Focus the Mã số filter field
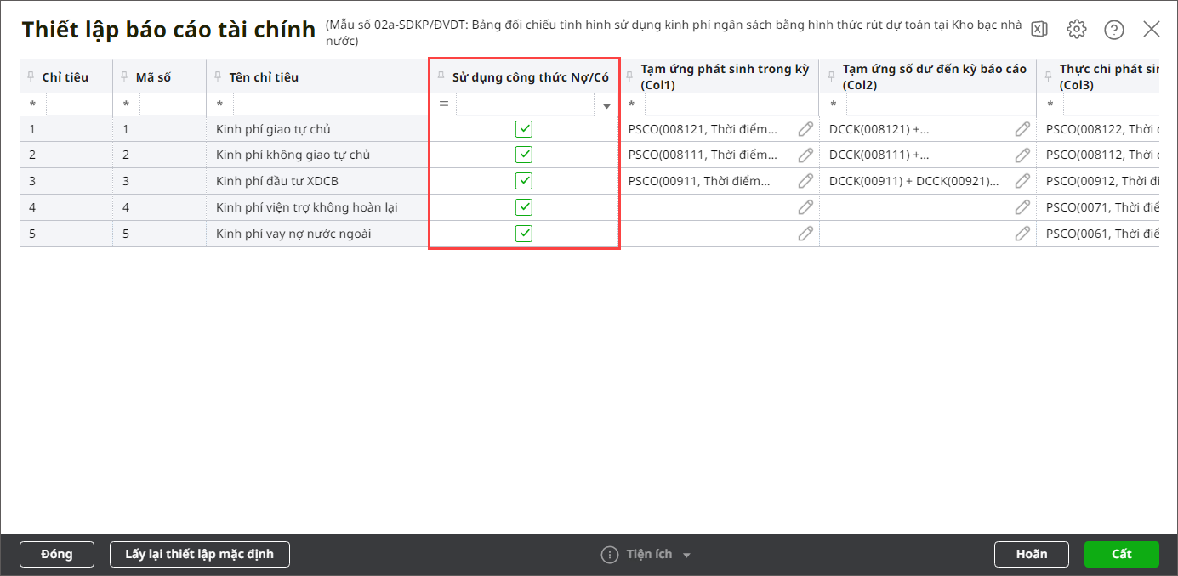 pyautogui.click(x=172, y=104)
